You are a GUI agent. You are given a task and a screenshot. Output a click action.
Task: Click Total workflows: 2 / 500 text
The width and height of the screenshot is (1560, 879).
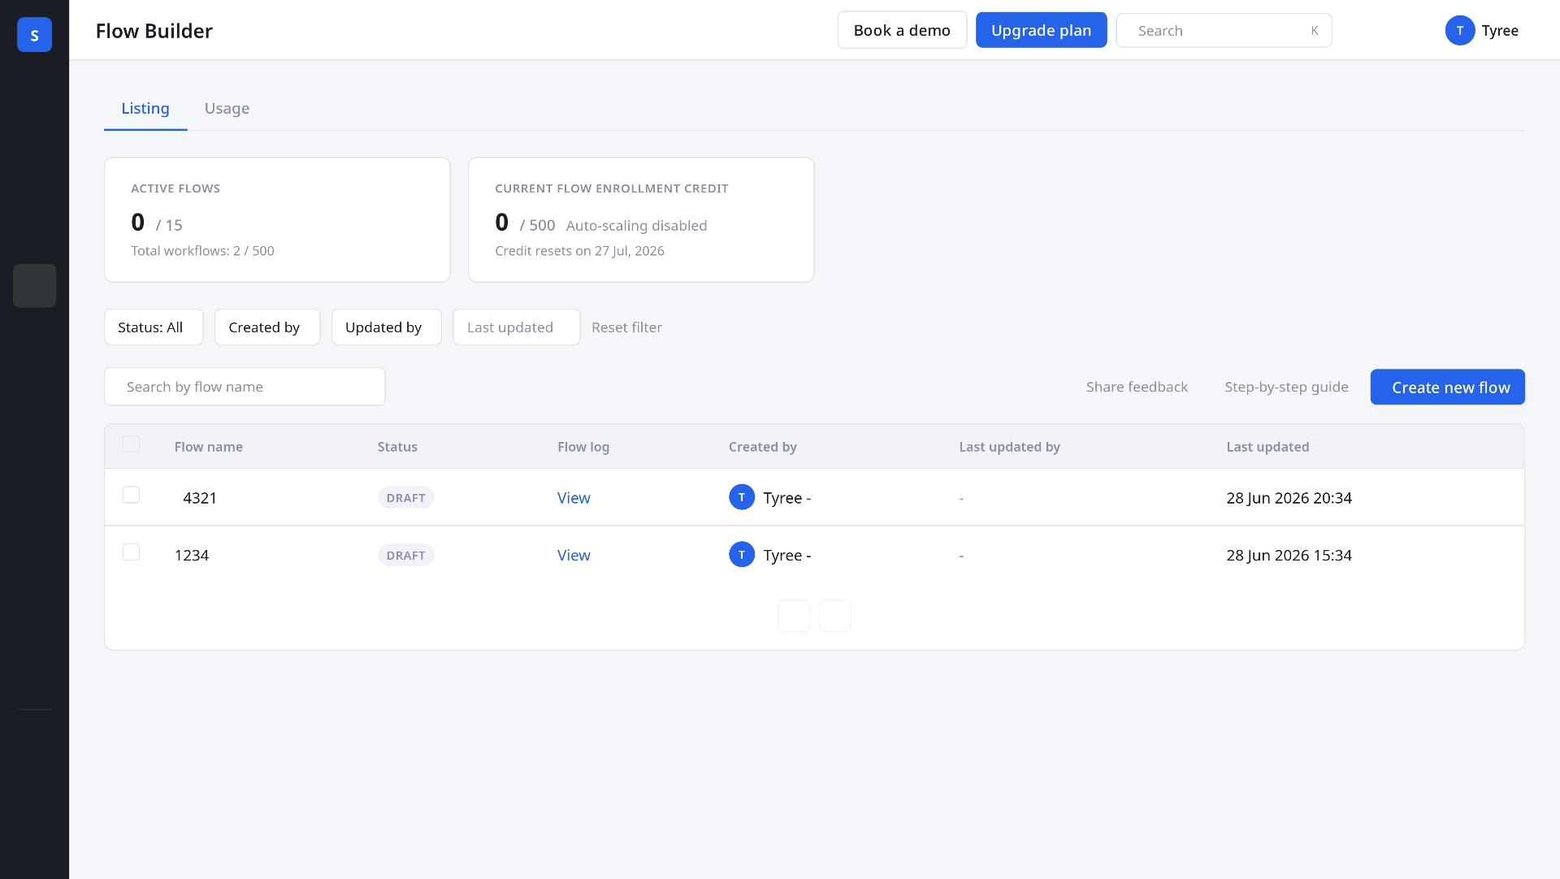[202, 251]
